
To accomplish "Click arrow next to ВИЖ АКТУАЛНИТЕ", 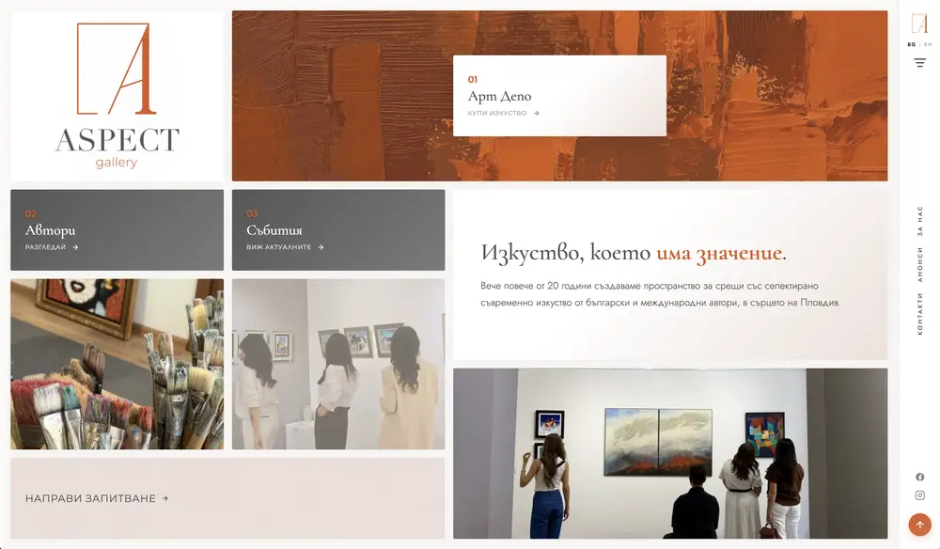I will 321,247.
